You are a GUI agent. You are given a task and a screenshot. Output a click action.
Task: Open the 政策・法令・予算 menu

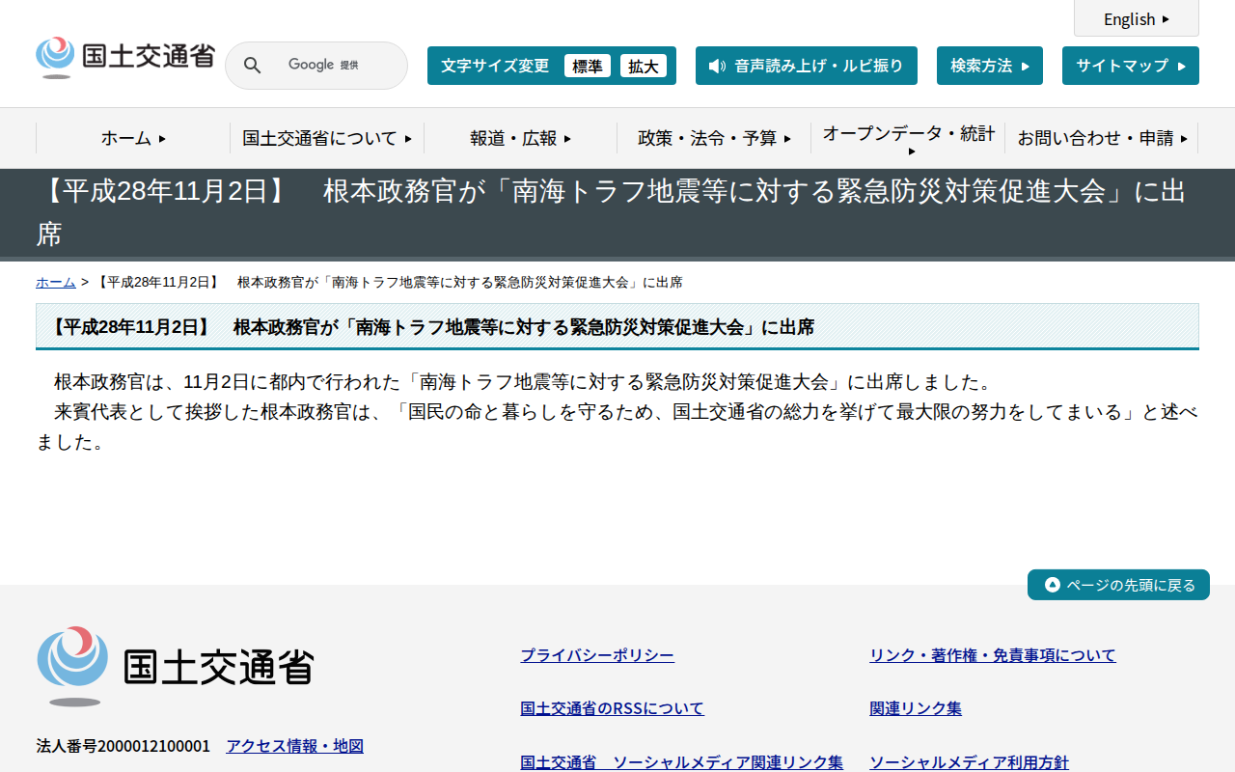(x=715, y=138)
